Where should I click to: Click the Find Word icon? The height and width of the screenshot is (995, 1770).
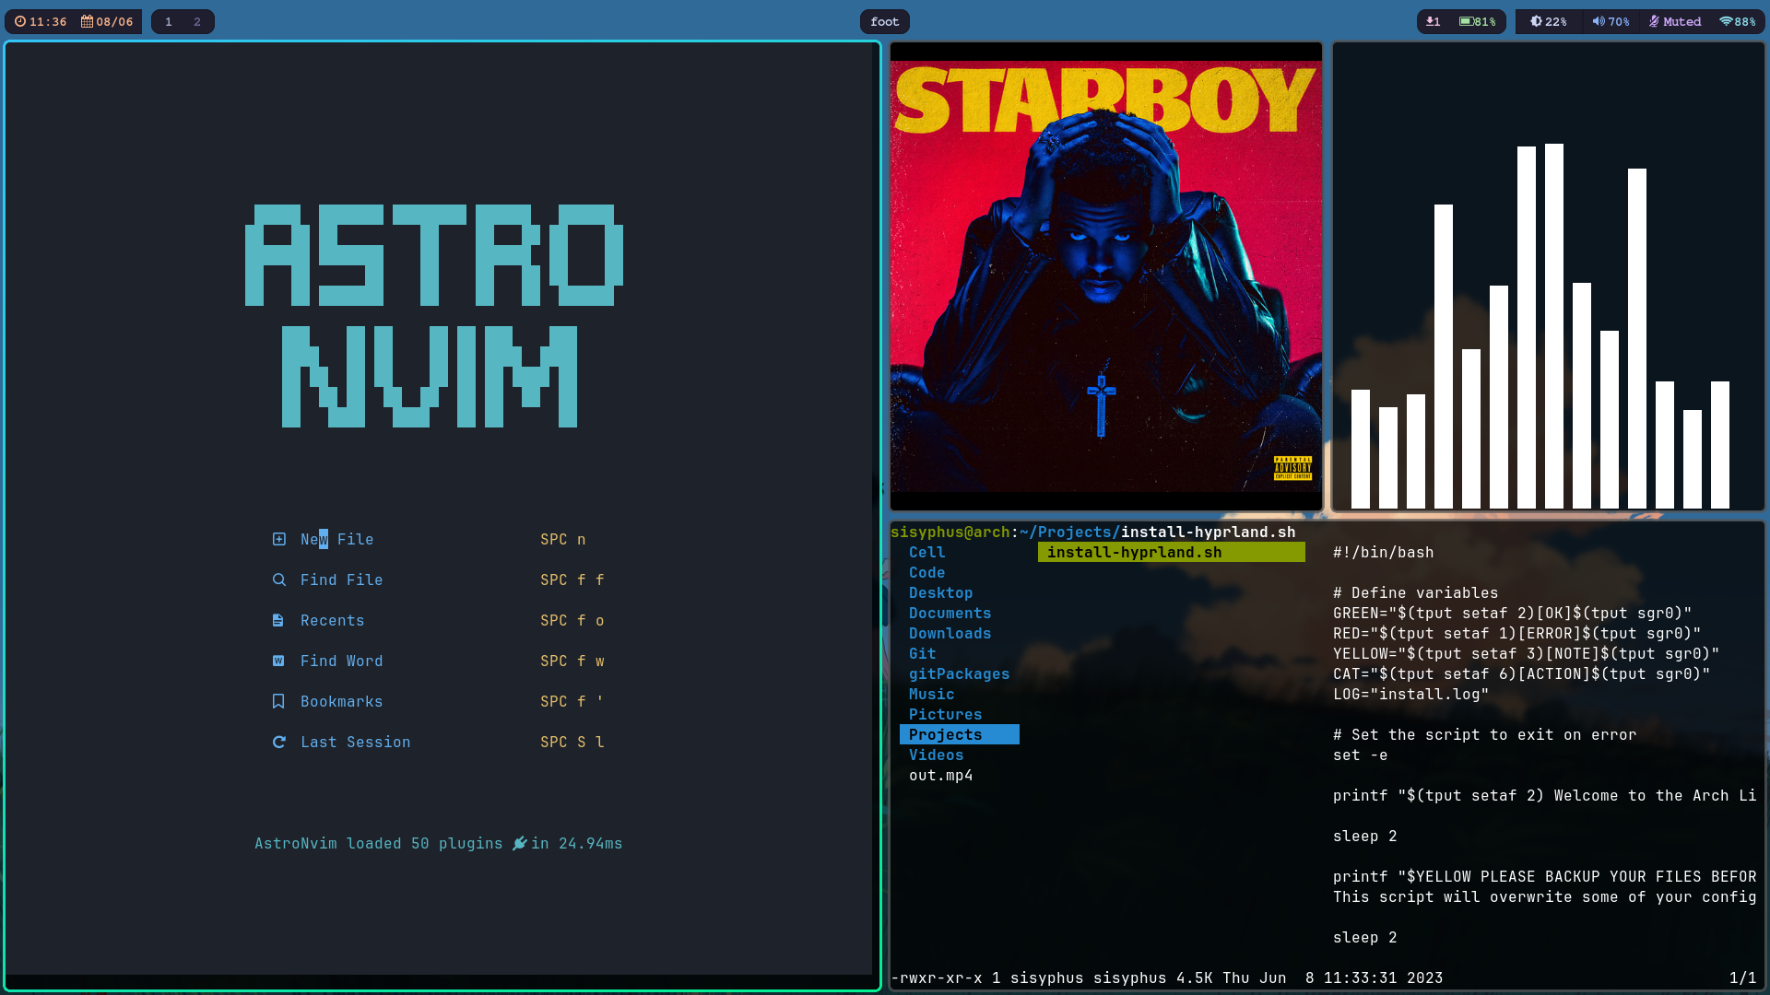[x=278, y=661]
